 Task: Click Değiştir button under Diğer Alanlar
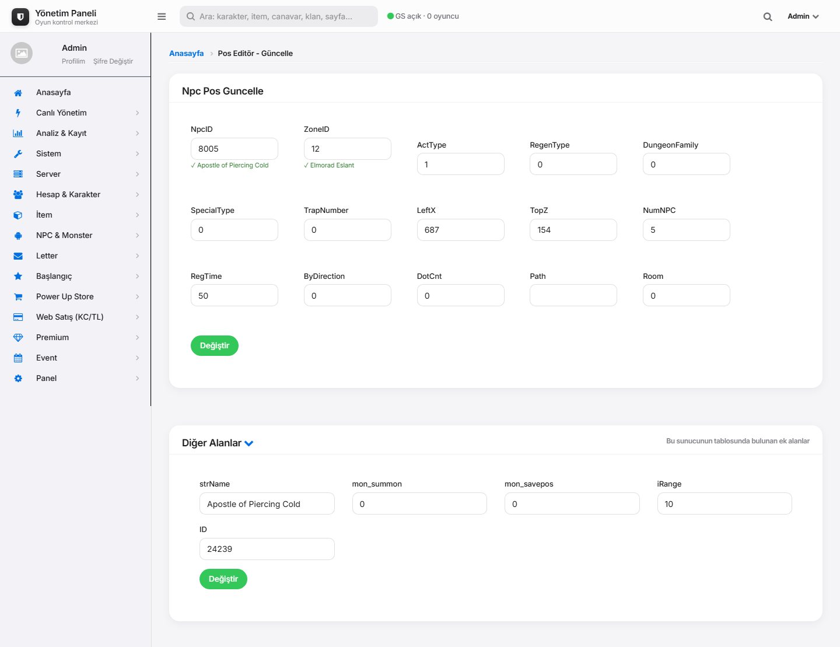coord(223,579)
